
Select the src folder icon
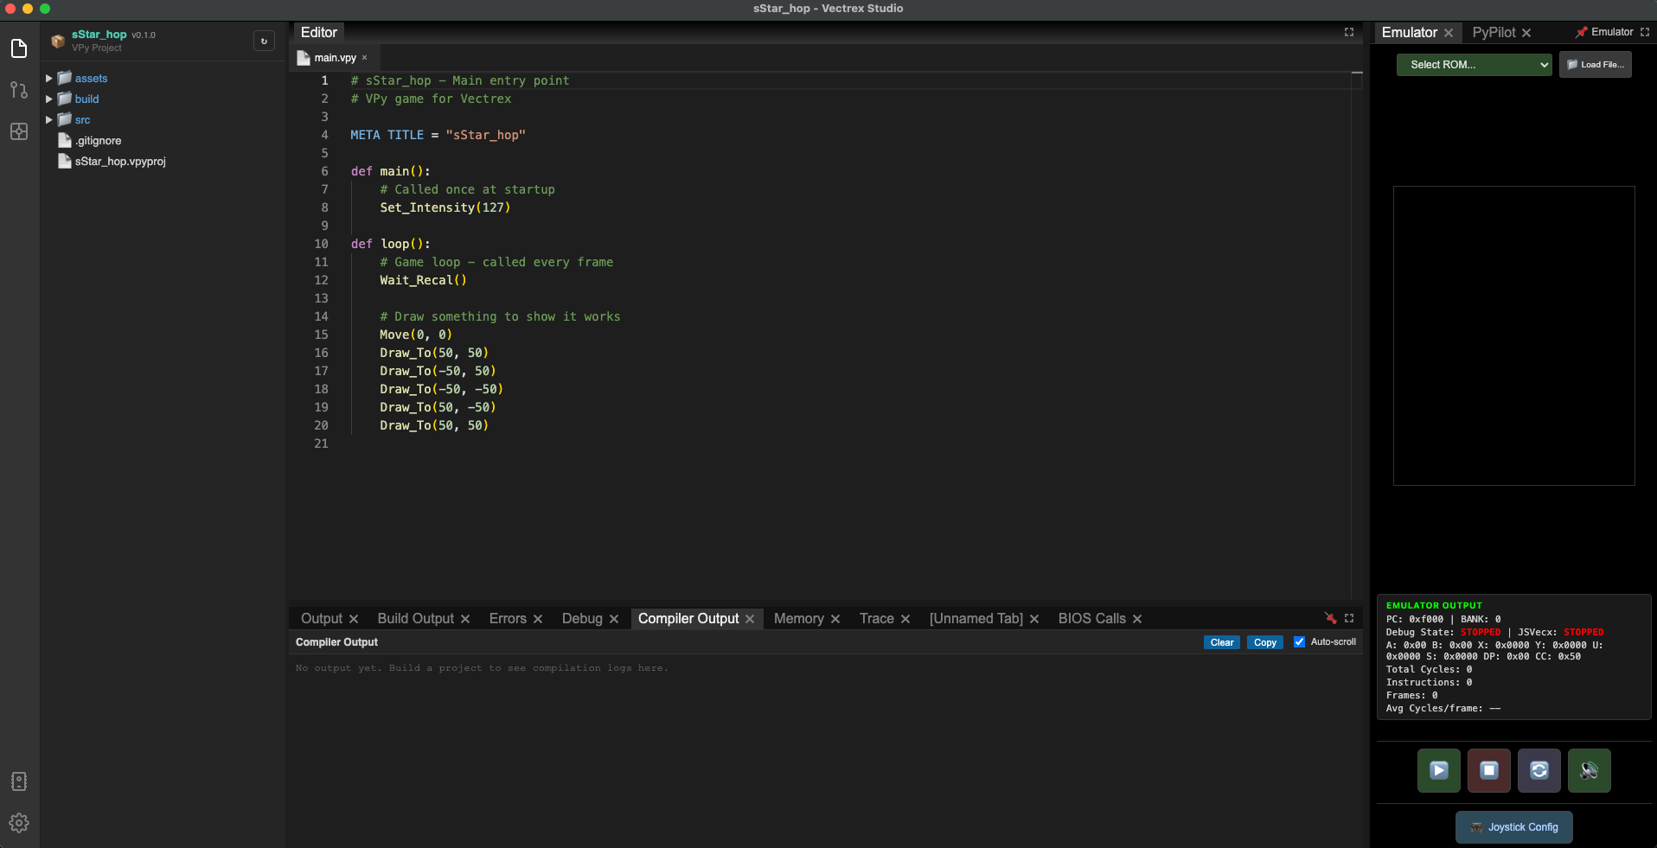tap(65, 119)
